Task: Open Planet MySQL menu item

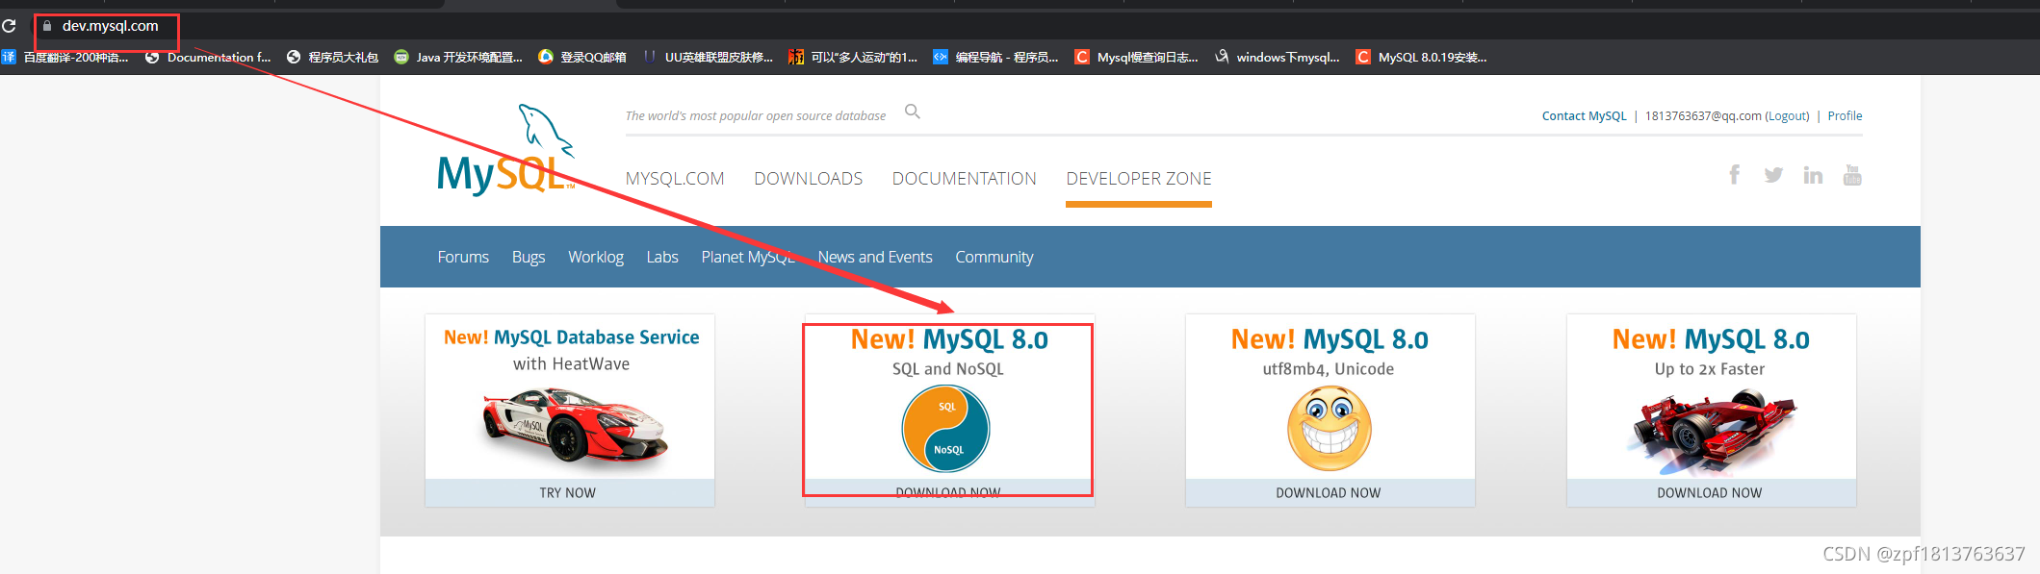Action: tap(748, 258)
